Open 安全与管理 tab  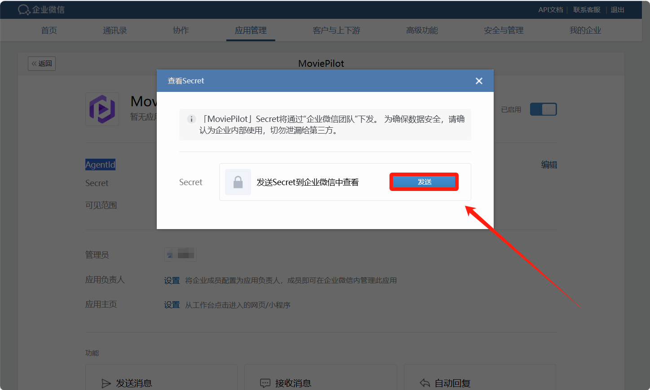coord(504,30)
